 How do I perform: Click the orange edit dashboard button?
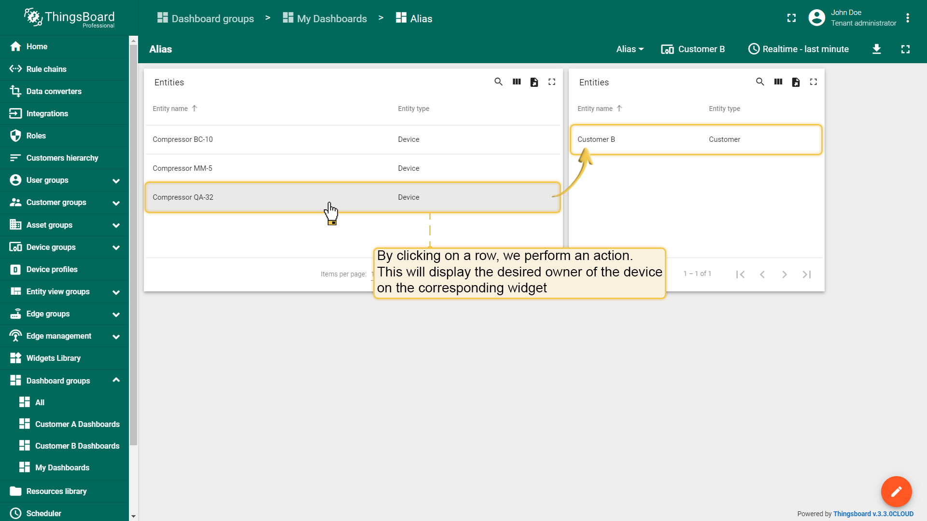coord(897,492)
